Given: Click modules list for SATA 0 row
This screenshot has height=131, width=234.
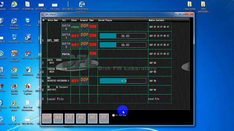Looking at the screenshot, I should point(159,27).
